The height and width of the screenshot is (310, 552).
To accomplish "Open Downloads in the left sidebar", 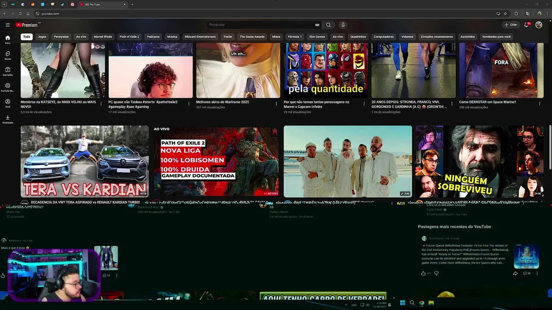I will click(8, 119).
